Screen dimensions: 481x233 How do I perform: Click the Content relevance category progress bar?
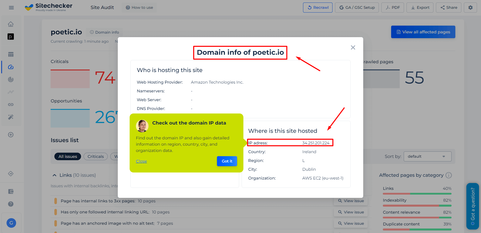point(417,217)
